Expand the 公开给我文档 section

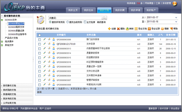(x=17, y=103)
